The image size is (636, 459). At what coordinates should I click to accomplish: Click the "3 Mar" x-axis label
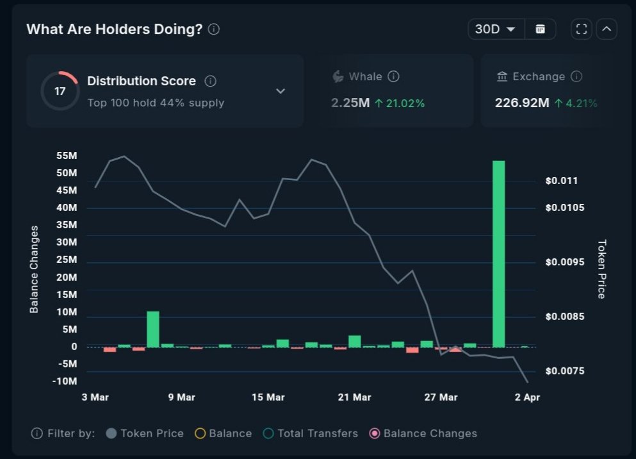coord(95,397)
